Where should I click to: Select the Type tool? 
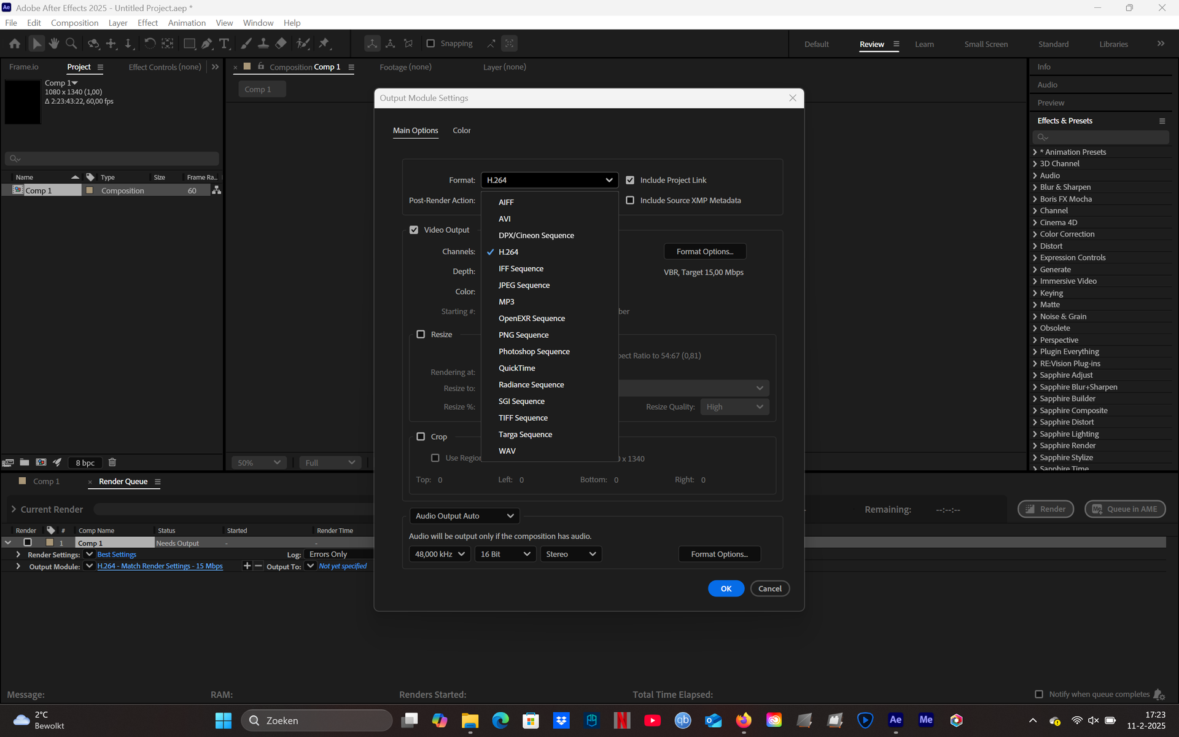click(x=224, y=44)
